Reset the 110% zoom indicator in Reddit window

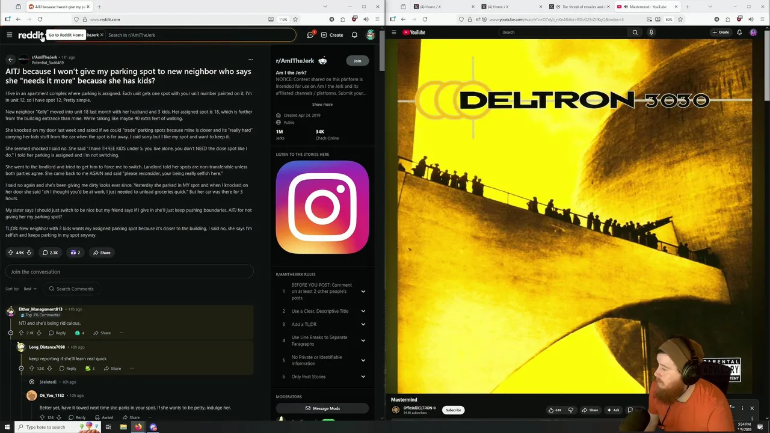283,19
